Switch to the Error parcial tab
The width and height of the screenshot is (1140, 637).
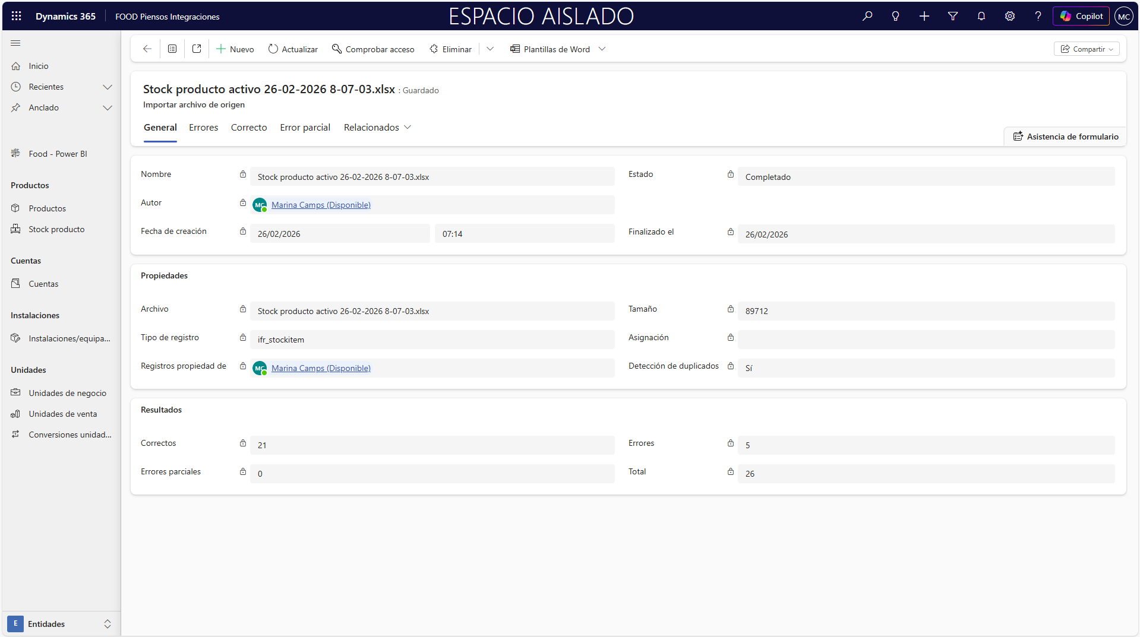coord(305,128)
